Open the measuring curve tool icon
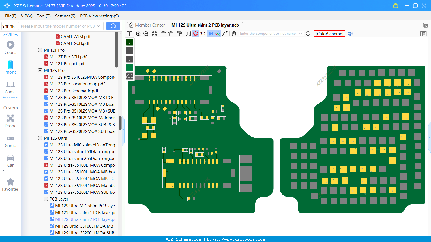Viewport: 431px width, 242px height. click(x=225, y=34)
